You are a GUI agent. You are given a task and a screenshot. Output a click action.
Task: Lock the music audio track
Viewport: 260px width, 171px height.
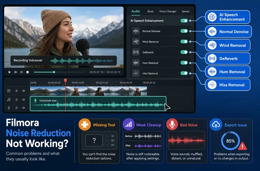pyautogui.click(x=17, y=100)
